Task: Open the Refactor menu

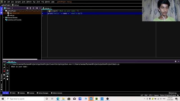Action: pyautogui.click(x=29, y=2)
